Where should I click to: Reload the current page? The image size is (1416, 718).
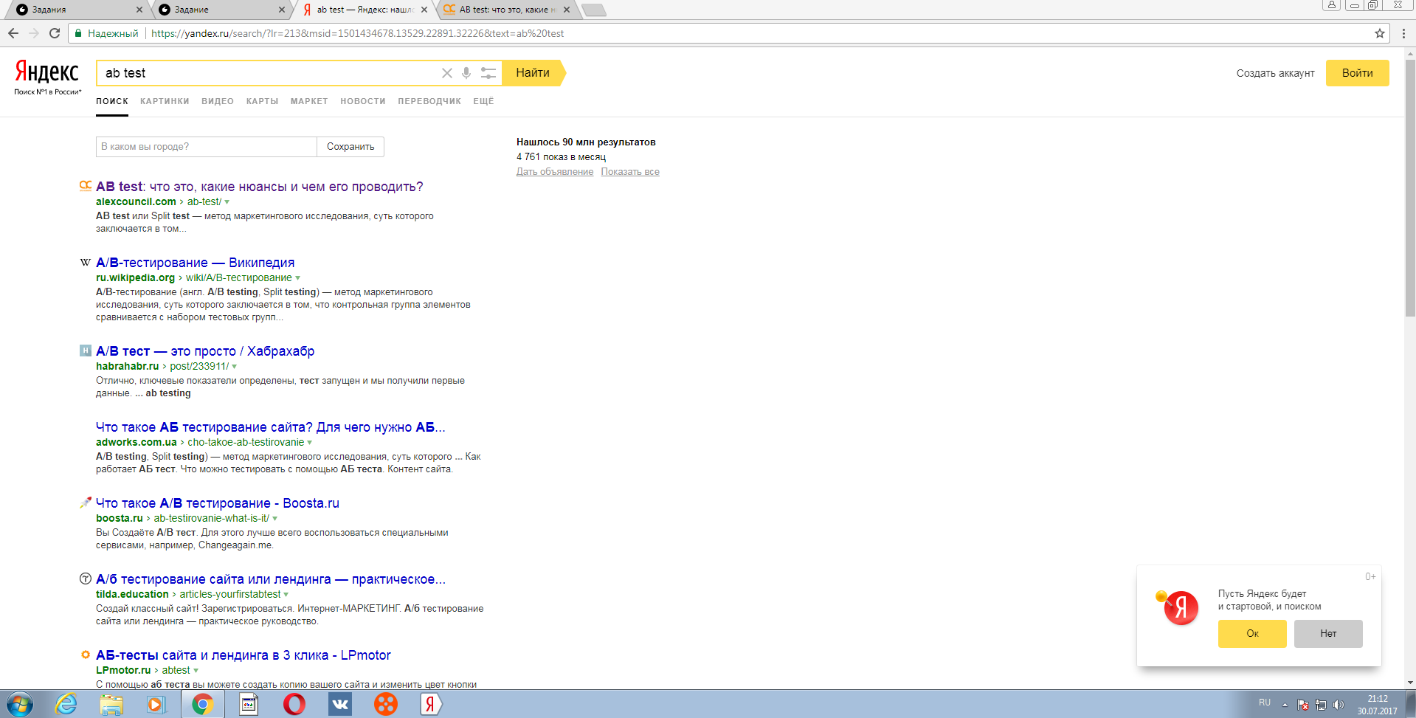(55, 33)
